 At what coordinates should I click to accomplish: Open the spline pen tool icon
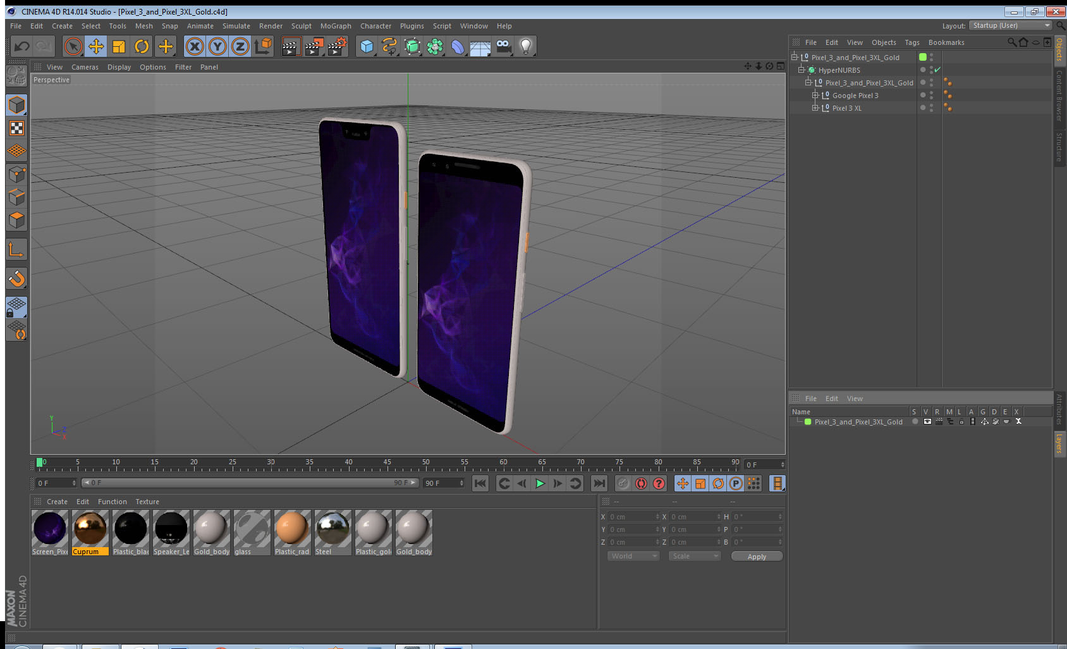[389, 46]
